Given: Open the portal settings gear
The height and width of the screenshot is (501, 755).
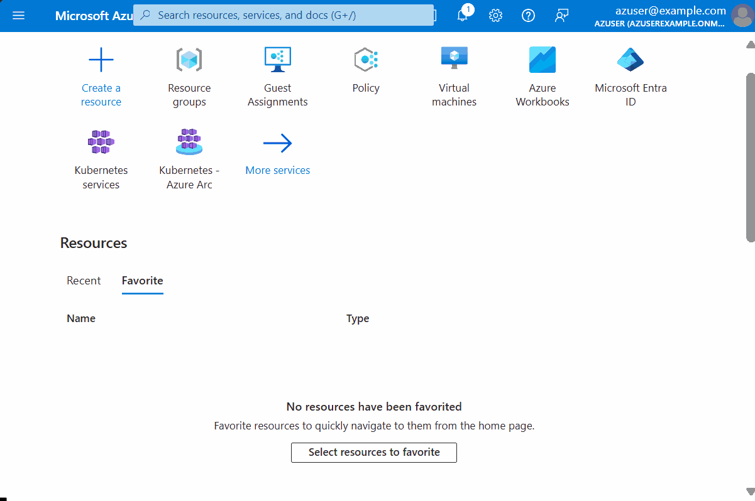Looking at the screenshot, I should (495, 16).
